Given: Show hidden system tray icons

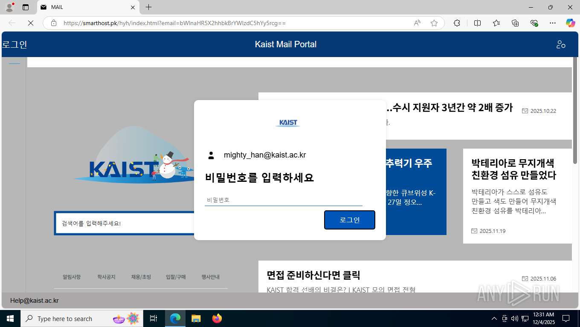Looking at the screenshot, I should pyautogui.click(x=494, y=318).
